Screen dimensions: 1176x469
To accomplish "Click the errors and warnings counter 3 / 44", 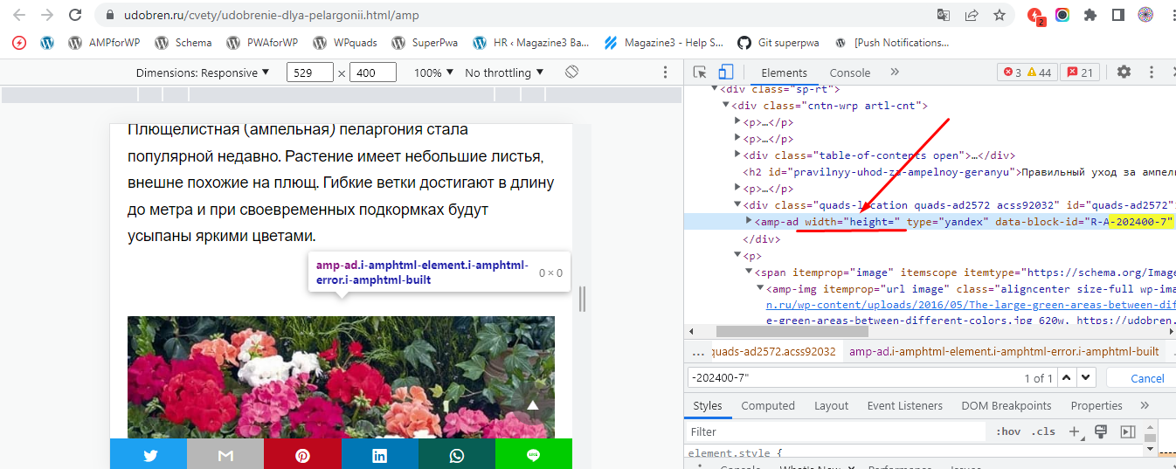I will coord(1027,72).
